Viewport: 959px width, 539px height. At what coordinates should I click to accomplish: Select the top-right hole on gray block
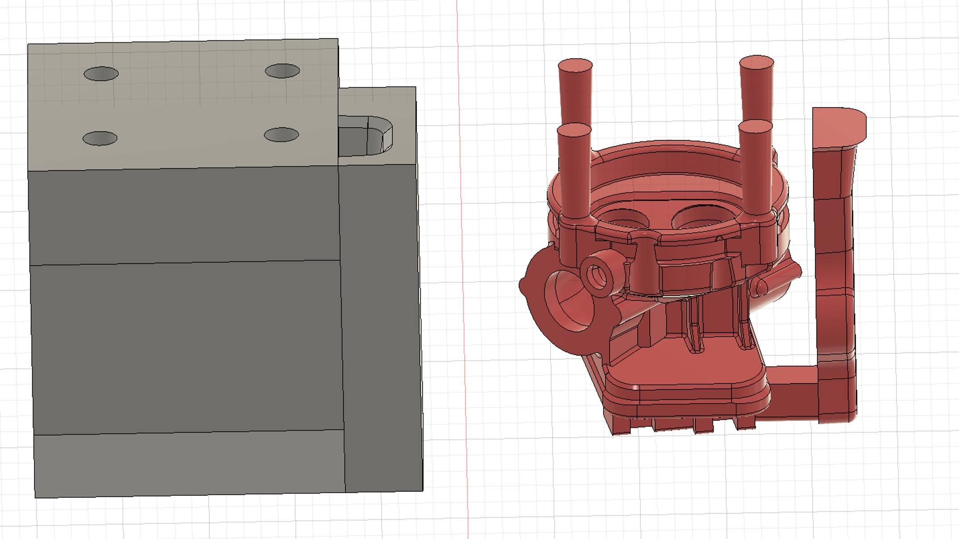pyautogui.click(x=282, y=71)
